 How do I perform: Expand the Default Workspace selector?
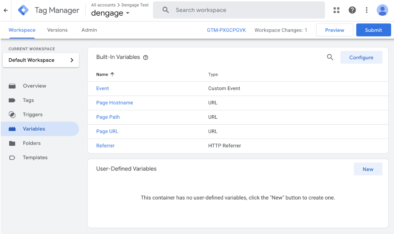(41, 60)
